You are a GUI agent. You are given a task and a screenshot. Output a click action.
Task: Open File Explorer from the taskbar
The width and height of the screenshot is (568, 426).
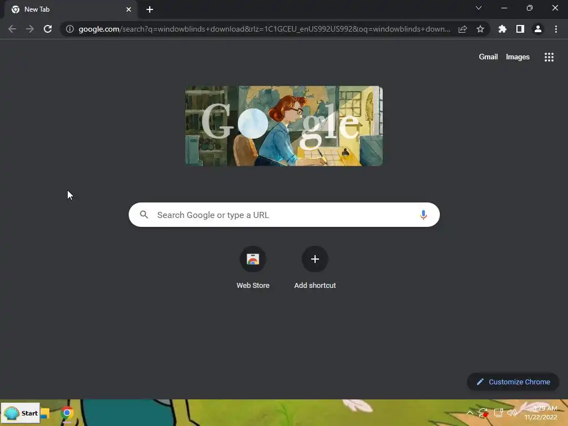[45, 413]
